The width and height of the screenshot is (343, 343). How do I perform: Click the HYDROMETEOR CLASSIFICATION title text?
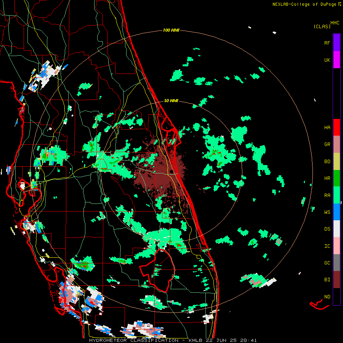[134, 340]
